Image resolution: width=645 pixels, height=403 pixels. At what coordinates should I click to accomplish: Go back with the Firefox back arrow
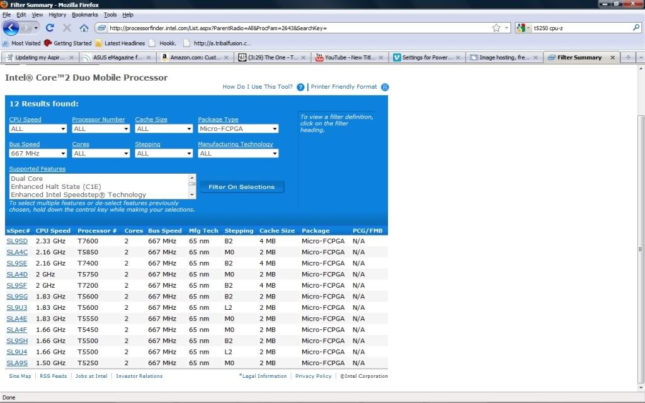11,28
